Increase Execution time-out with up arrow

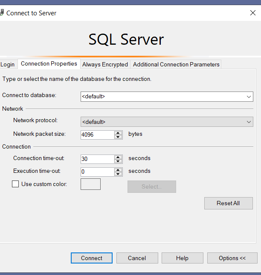click(118, 170)
